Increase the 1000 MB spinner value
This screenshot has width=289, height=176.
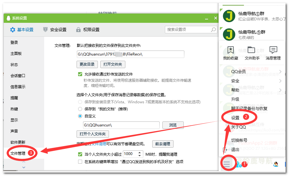(x=140, y=153)
